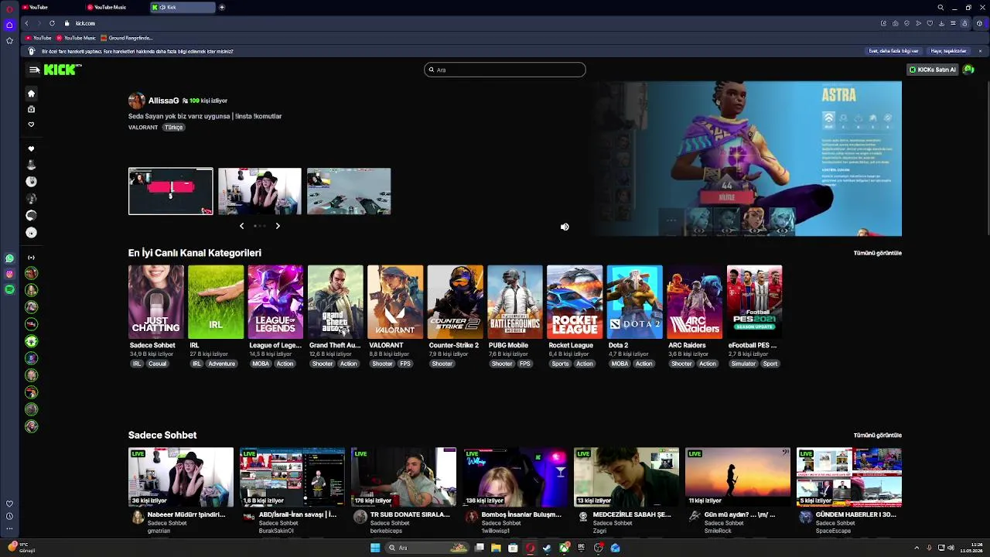Click KICKs Satın Al button
Image resolution: width=990 pixels, height=557 pixels.
pyautogui.click(x=932, y=70)
